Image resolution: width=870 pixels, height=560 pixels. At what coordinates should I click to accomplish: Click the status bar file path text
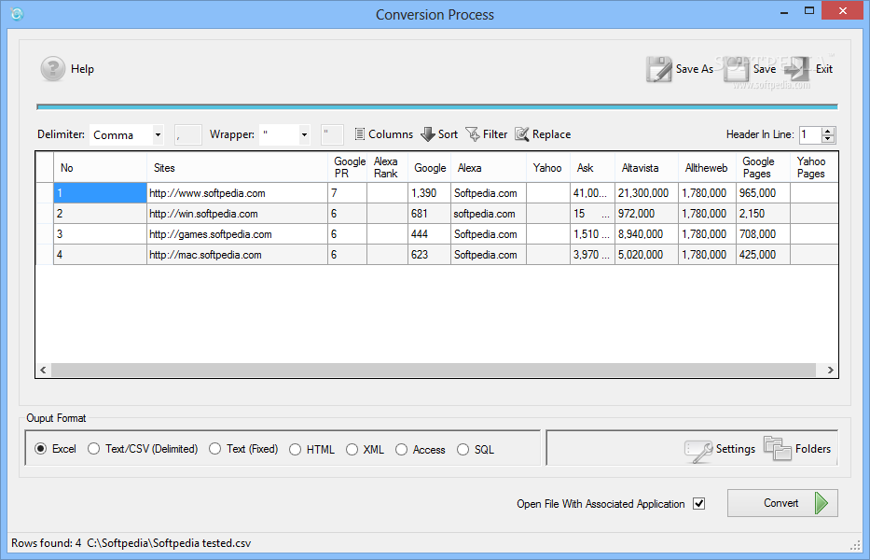click(x=169, y=543)
